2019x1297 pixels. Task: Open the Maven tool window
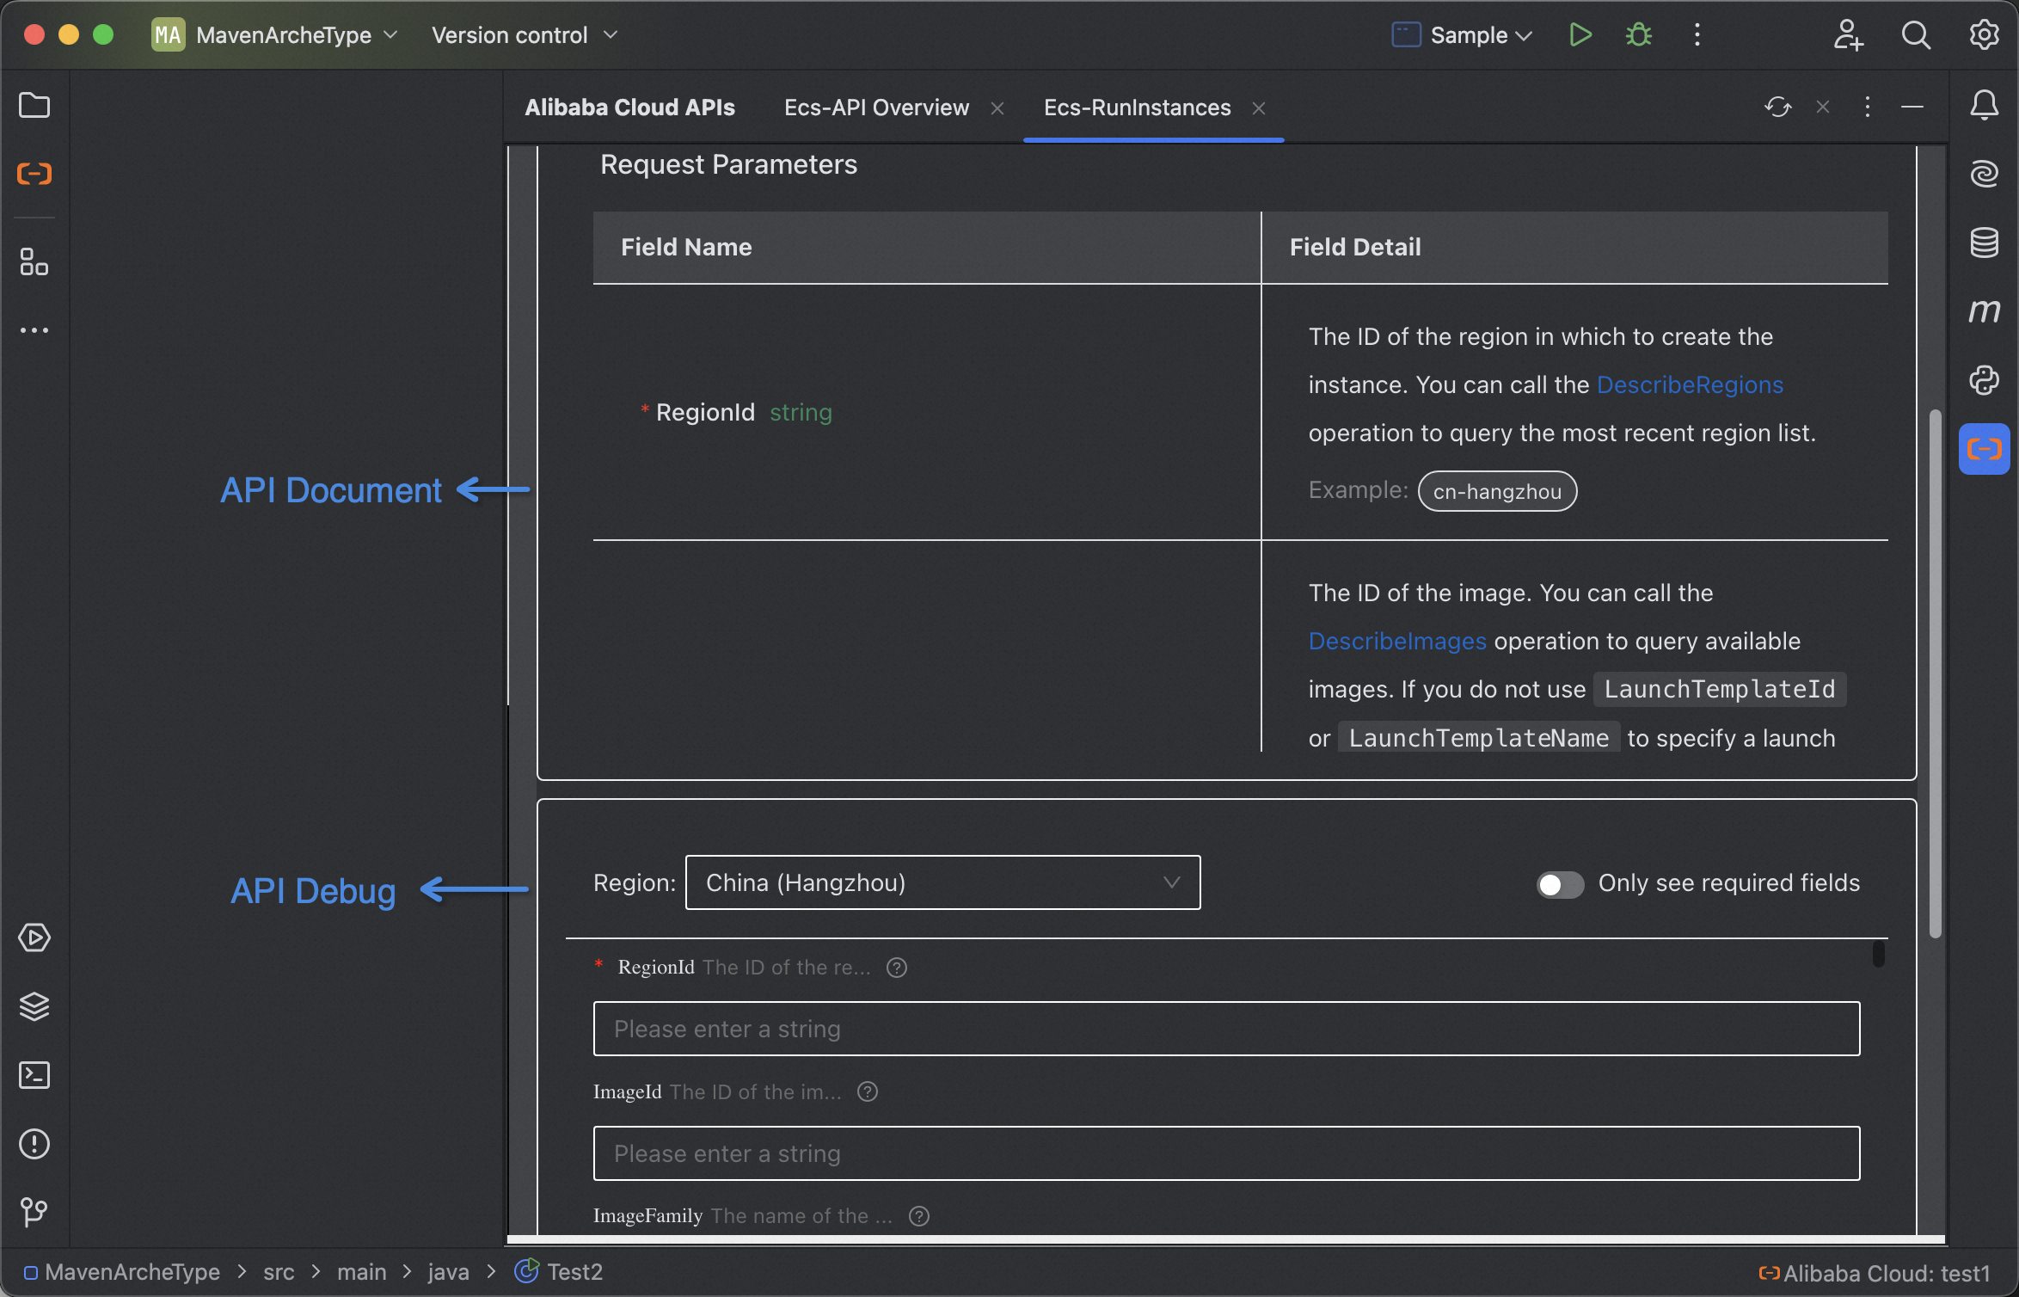[x=1984, y=310]
